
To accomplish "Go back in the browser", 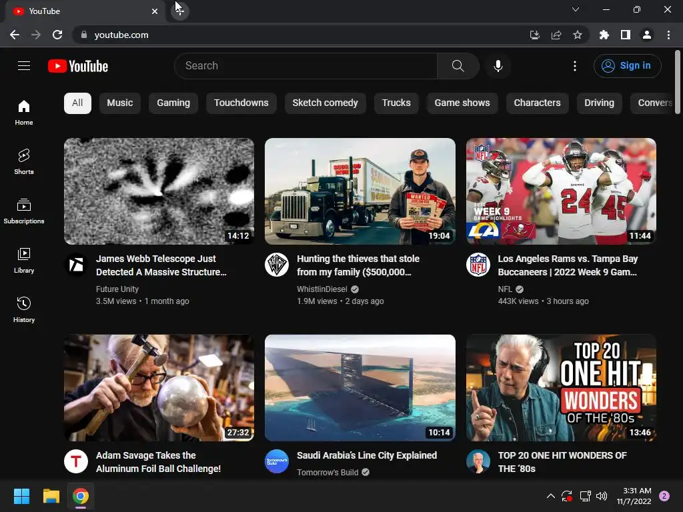I will 15,35.
